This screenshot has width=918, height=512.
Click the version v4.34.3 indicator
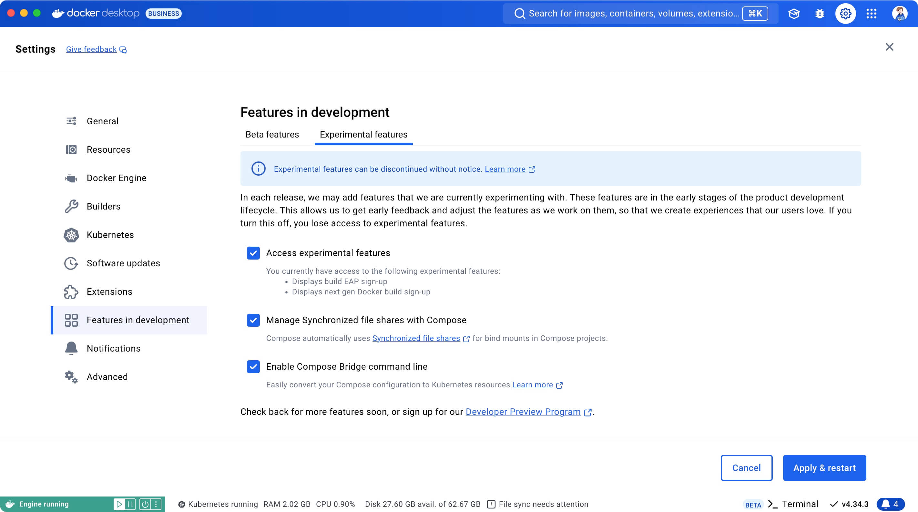pyautogui.click(x=849, y=504)
